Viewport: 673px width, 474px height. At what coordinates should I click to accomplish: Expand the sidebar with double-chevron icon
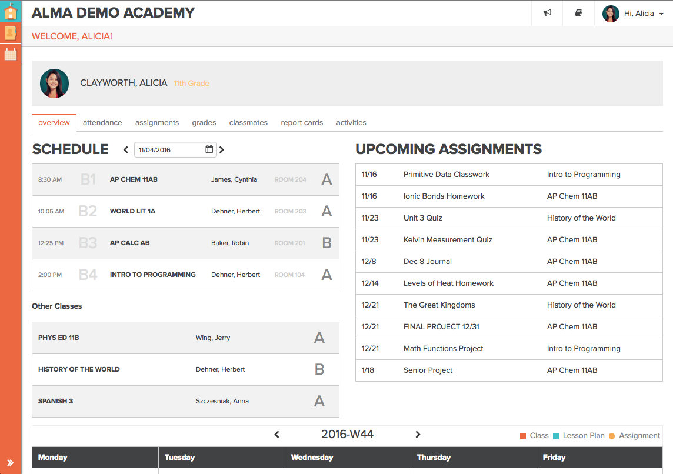[x=11, y=463]
